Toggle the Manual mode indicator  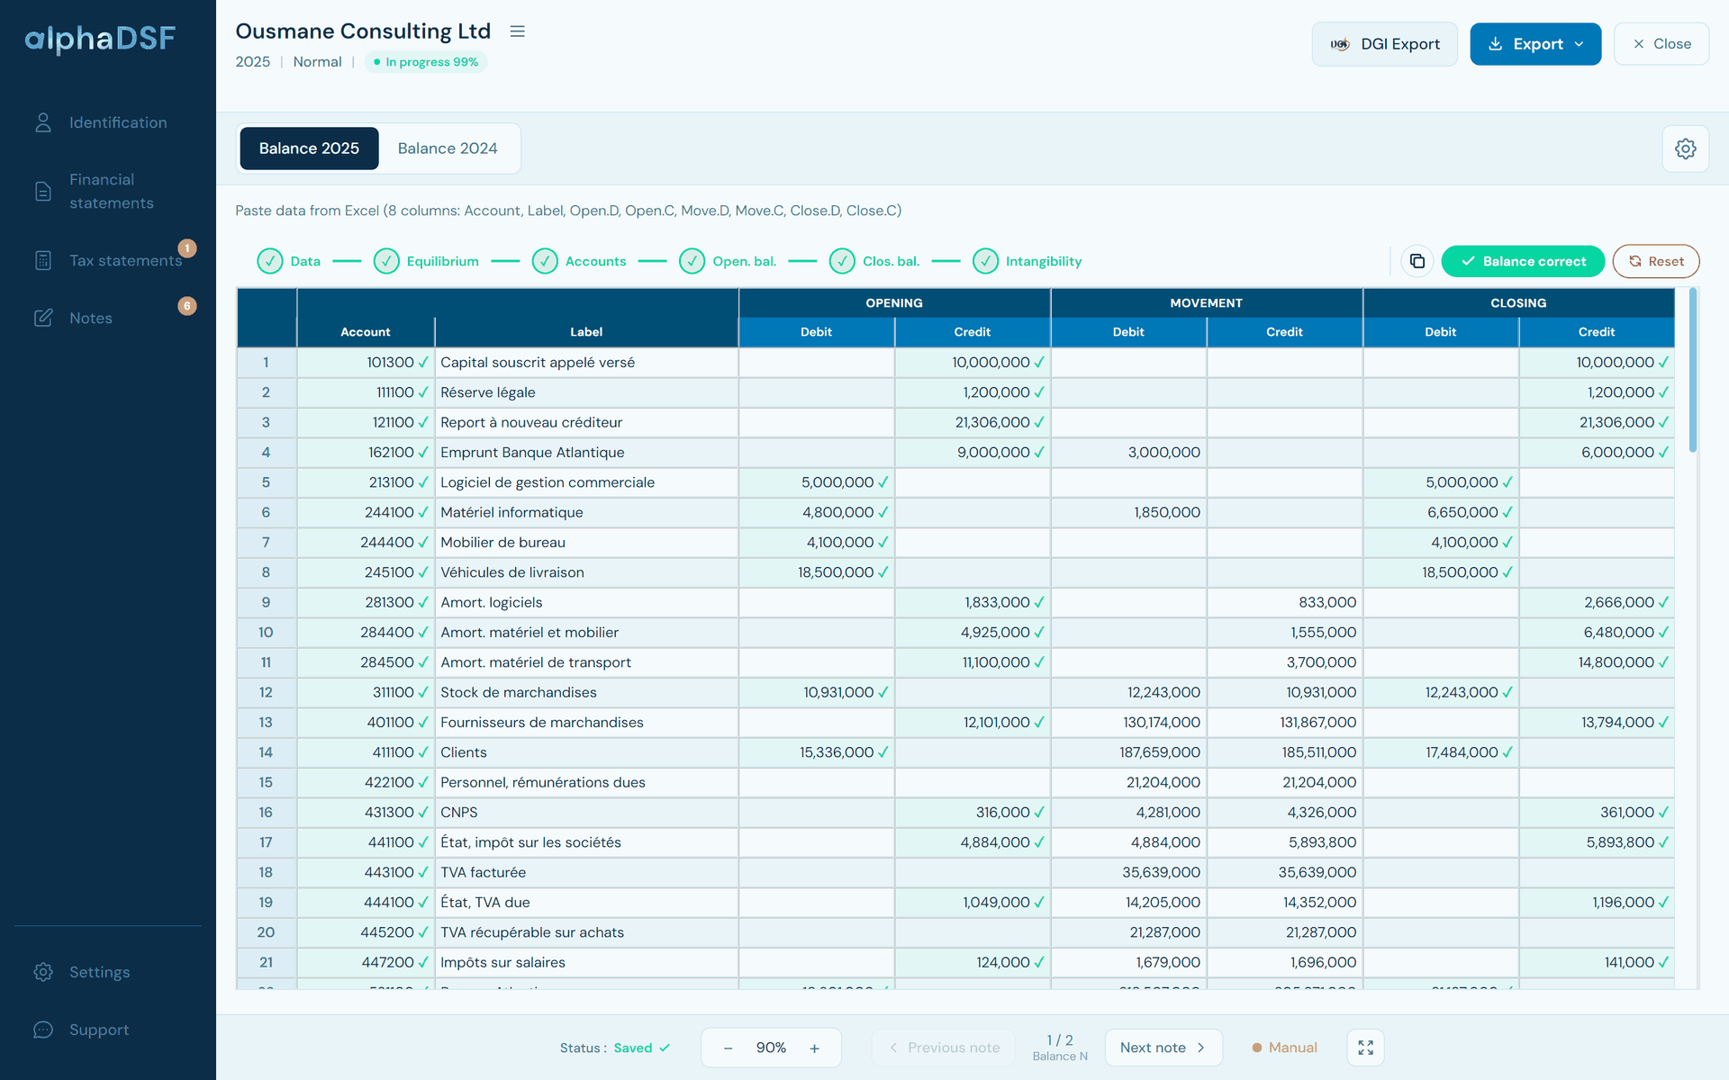[x=1284, y=1048]
